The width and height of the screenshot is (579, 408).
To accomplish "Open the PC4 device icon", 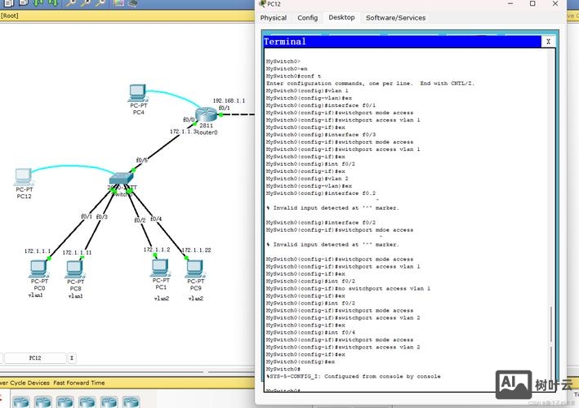I will [137, 92].
